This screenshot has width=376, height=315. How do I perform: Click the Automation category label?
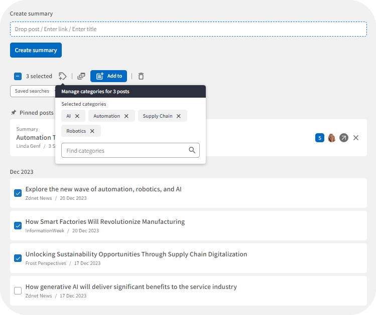pos(107,116)
